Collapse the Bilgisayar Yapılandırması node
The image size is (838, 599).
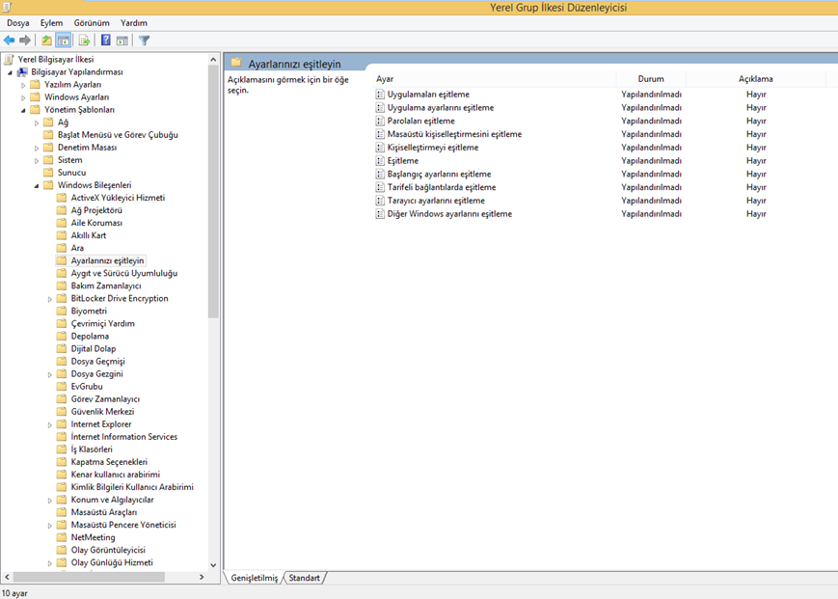click(11, 72)
